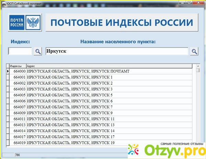Viewport: 206px width, 159px height.
Task: Click the settlement name field containing Иркутск
Action: 117,51
